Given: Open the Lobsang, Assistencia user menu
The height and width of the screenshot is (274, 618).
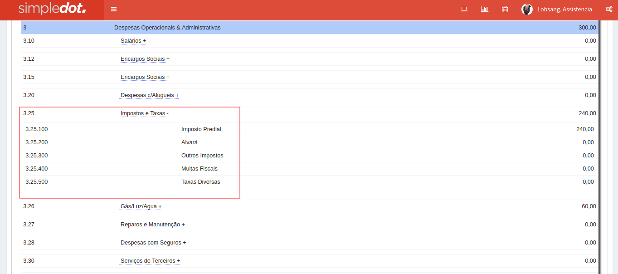Looking at the screenshot, I should tap(564, 9).
